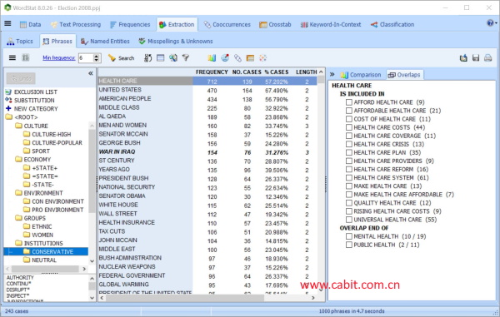The height and width of the screenshot is (317, 500).
Task: Switch to the Topics sub-tab
Action: tap(20, 42)
